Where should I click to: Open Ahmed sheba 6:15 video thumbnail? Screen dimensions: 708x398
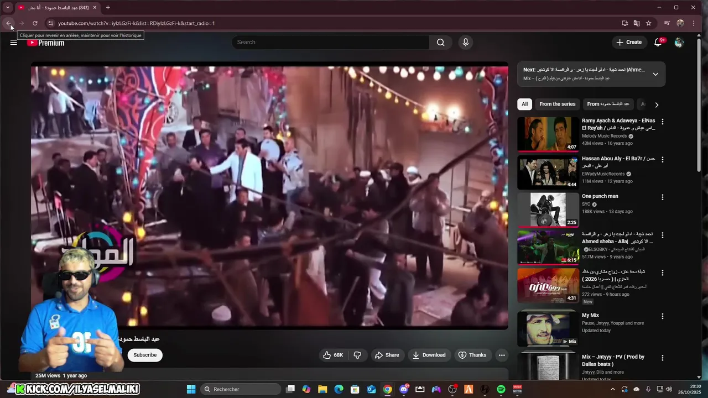[x=548, y=247]
